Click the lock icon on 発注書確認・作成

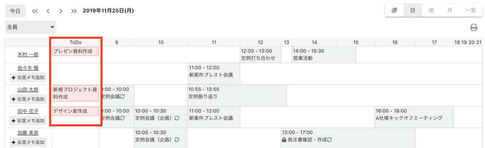(x=284, y=140)
